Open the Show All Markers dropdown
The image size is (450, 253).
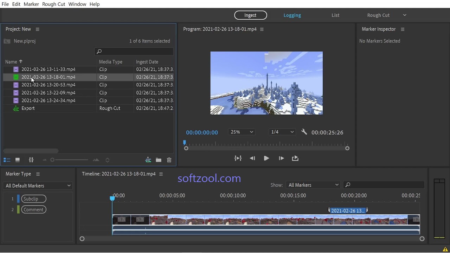tap(313, 185)
